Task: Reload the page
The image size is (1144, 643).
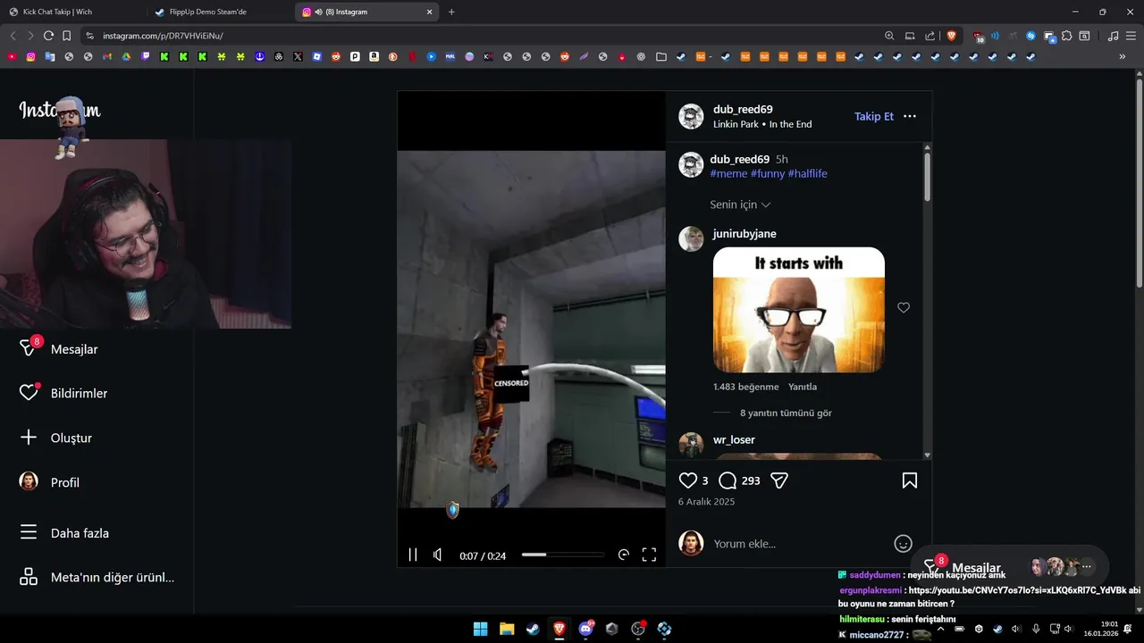Action: pyautogui.click(x=48, y=36)
